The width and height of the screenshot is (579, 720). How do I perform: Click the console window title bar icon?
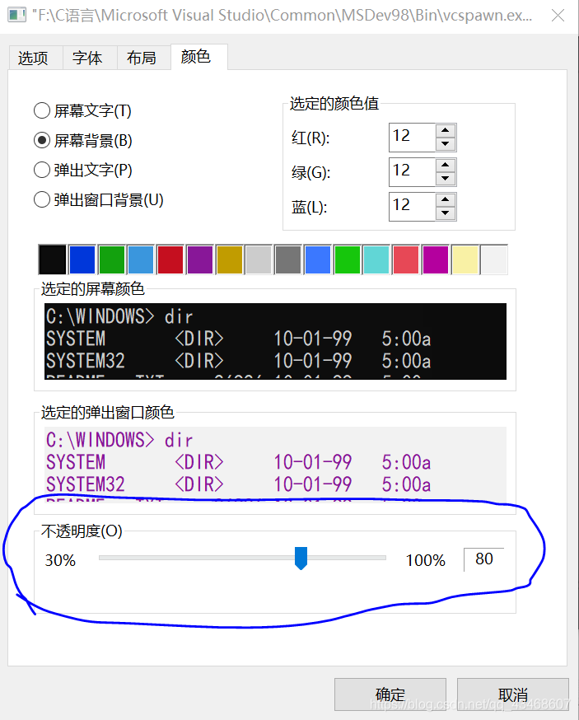coord(16,16)
